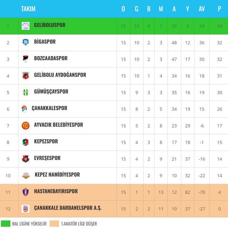Viewport: 228px width, 228px height.
Task: Click the orange 1.Amatör Lige Düşer swatch
Action: click(54, 224)
